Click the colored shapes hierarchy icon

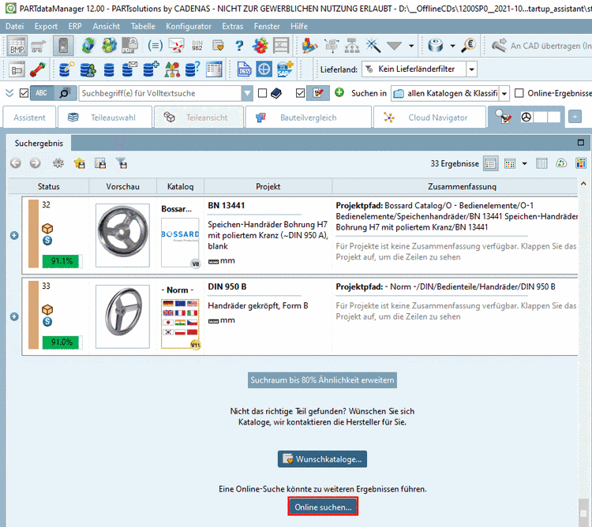pyautogui.click(x=172, y=69)
